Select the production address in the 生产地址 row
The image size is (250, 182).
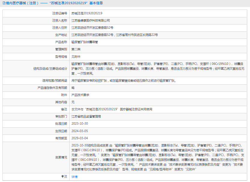pyautogui.click(x=115, y=35)
